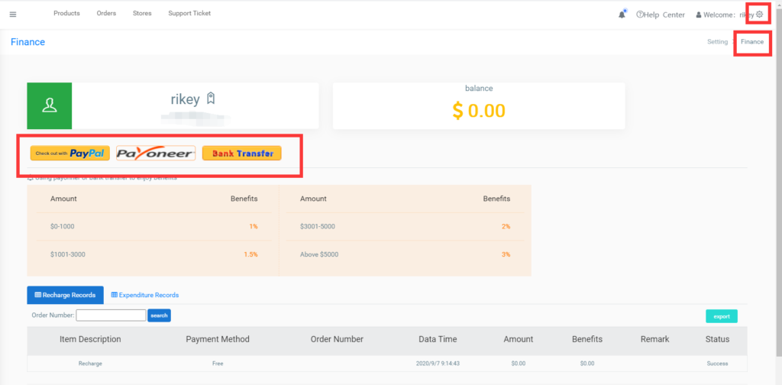Click the notification bell icon

(x=622, y=15)
